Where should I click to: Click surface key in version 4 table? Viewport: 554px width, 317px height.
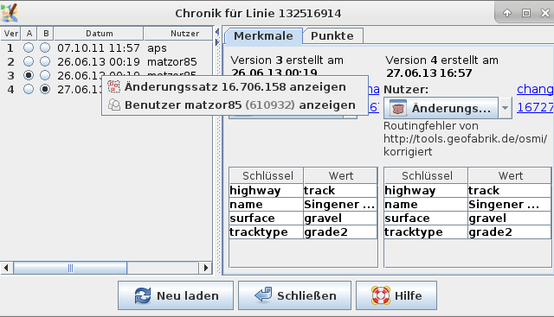(426, 219)
